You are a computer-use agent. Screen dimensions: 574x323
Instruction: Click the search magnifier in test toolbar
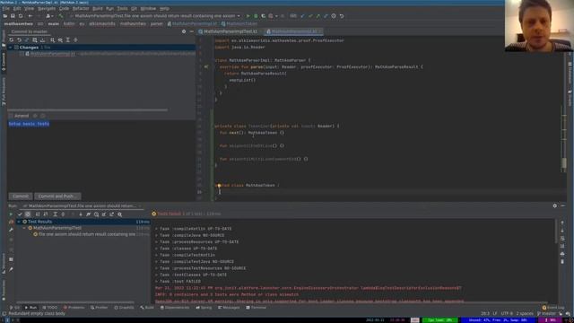(119, 214)
